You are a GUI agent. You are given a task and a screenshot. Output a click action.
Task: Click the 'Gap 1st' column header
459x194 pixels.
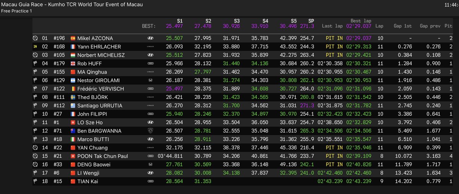[x=403, y=26]
